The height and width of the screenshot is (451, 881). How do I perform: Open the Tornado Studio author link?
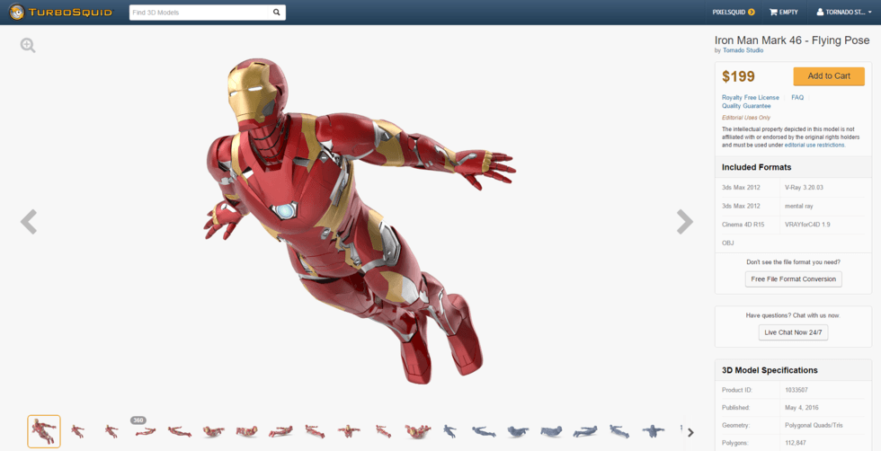pos(743,50)
